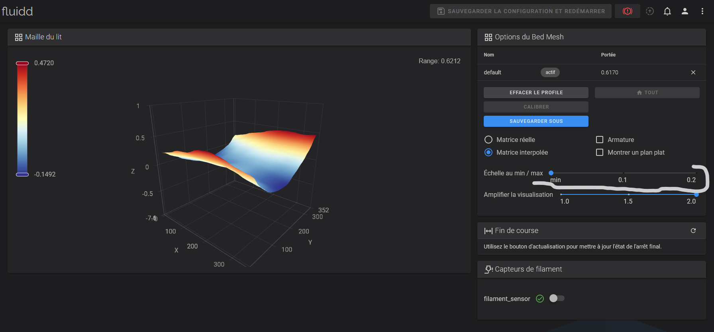
Task: Click the Échelle au min / max slider thumb
Action: click(551, 173)
